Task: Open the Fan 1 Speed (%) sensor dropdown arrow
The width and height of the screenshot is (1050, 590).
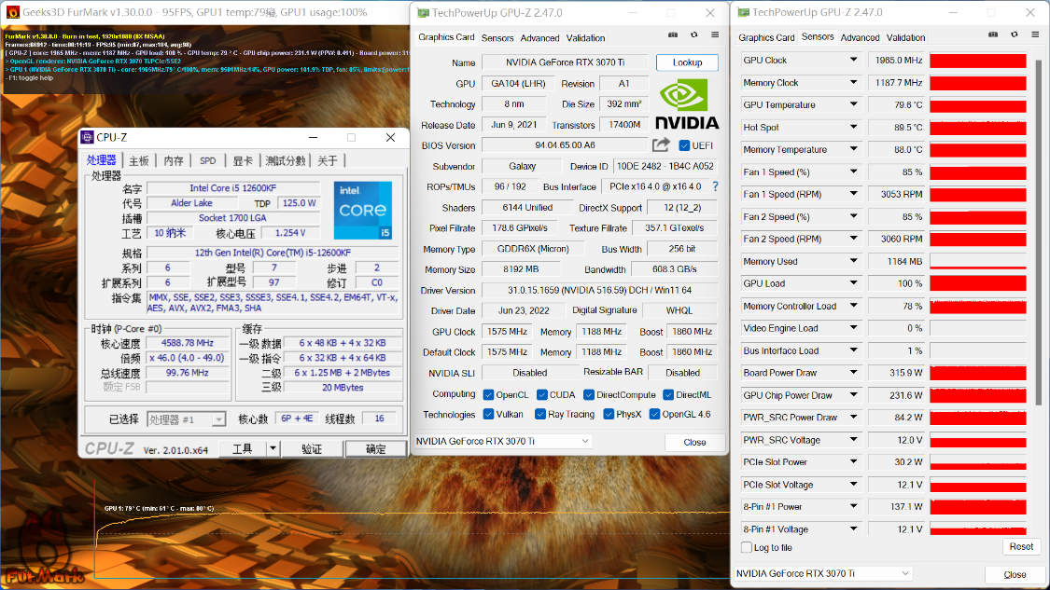Action: (x=853, y=172)
